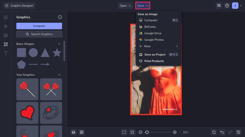Select Save as Project

pyautogui.click(x=155, y=54)
